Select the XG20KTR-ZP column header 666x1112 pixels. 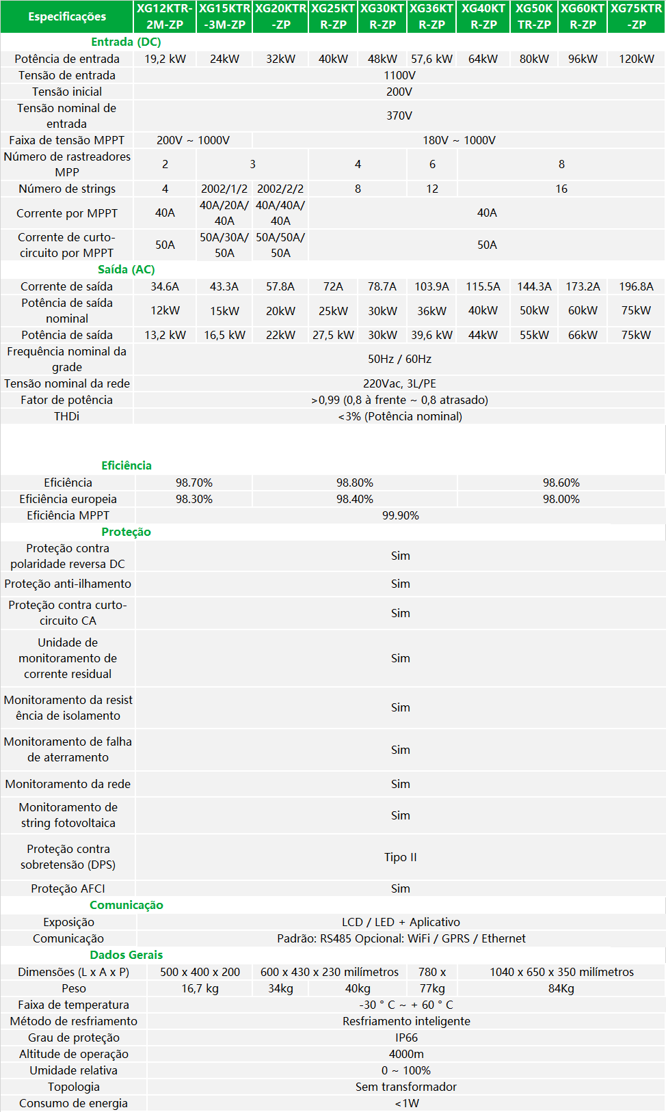(x=280, y=16)
